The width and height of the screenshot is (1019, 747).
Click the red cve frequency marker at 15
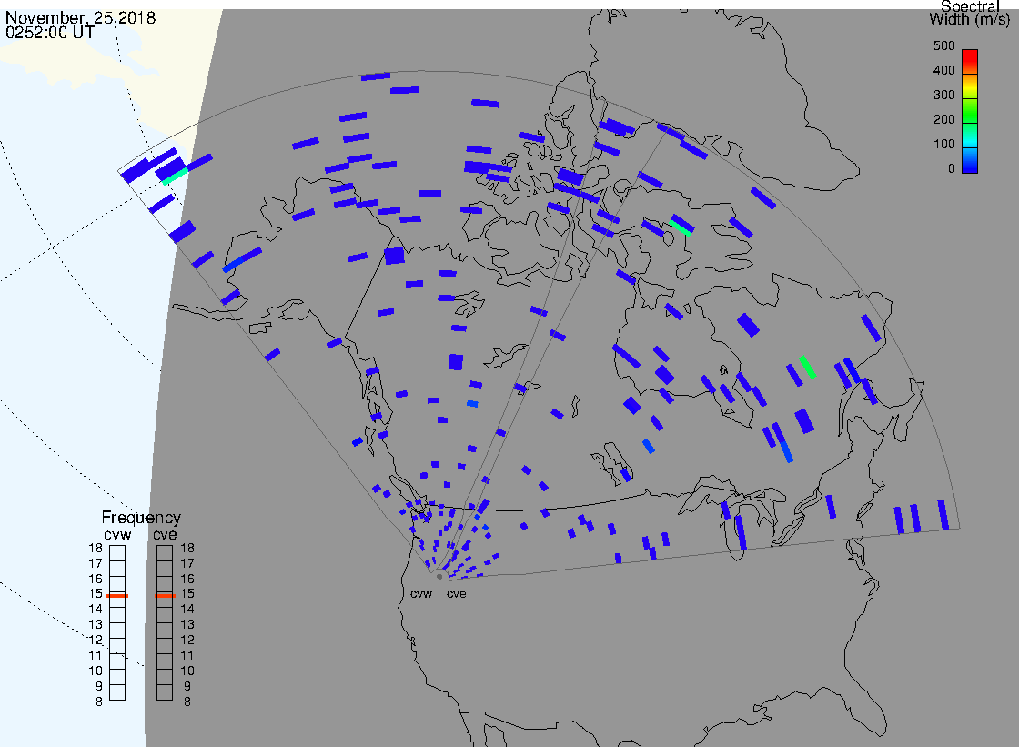point(165,596)
